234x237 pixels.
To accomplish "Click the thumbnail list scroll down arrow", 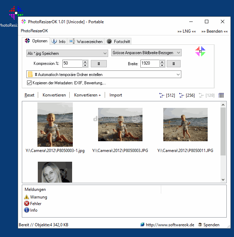I will 223,179.
